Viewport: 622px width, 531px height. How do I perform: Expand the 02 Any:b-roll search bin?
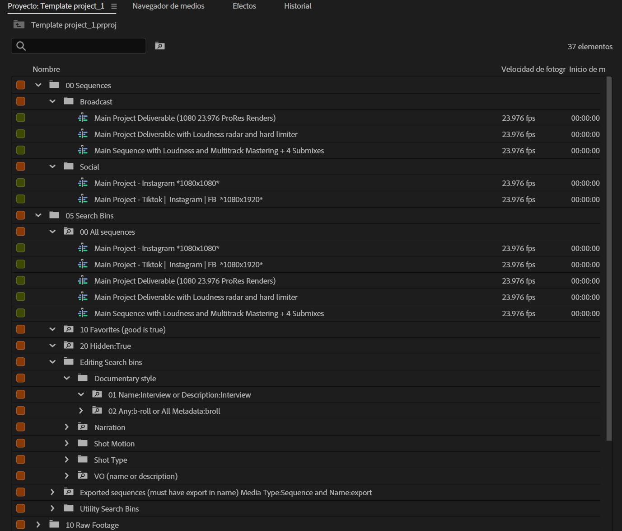81,411
